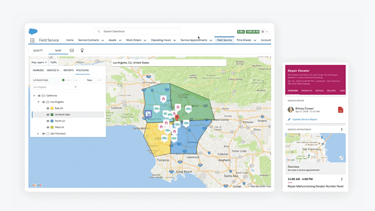The height and width of the screenshot is (211, 375).
Task: Open the App Launcher grid icon
Action: 32,41
